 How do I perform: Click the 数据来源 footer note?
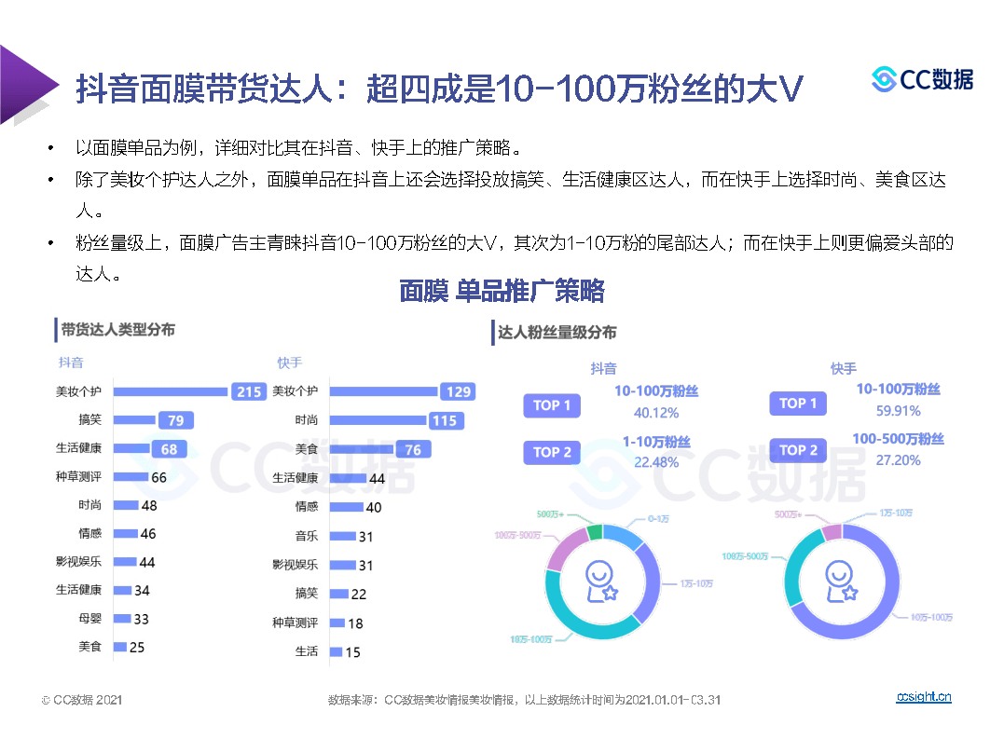pyautogui.click(x=524, y=700)
